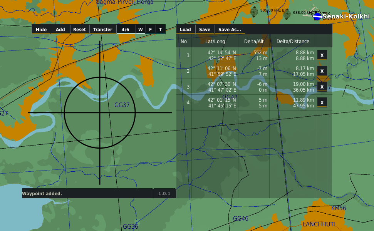The image size is (374, 231).
Task: Click the Gagma-Pirveli-Horga town label
Action: tap(124, 2)
